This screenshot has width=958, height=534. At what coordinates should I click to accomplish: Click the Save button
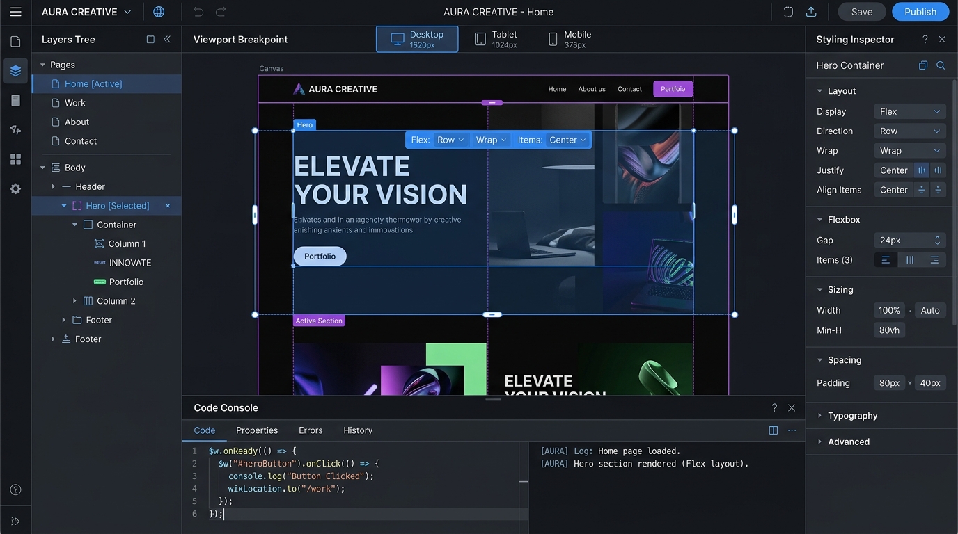862,12
